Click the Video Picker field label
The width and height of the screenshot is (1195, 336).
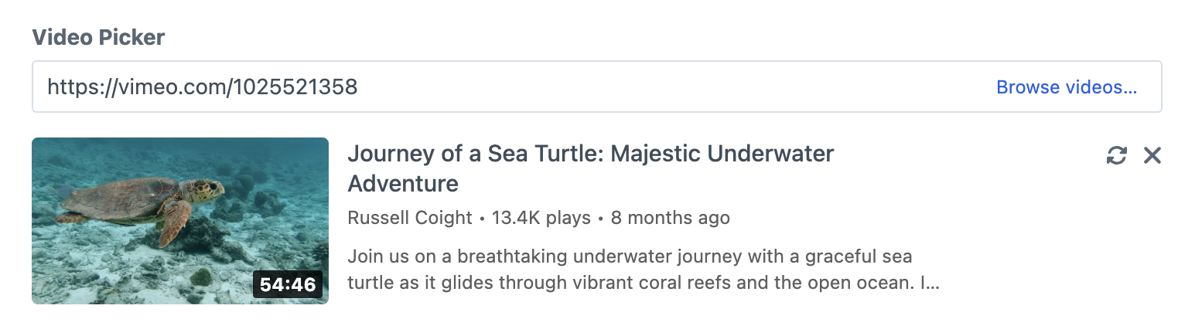click(x=98, y=37)
